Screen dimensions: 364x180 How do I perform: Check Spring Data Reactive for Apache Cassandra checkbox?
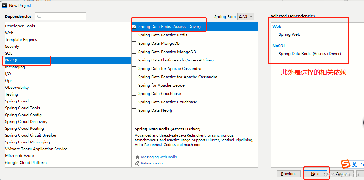pyautogui.click(x=134, y=77)
